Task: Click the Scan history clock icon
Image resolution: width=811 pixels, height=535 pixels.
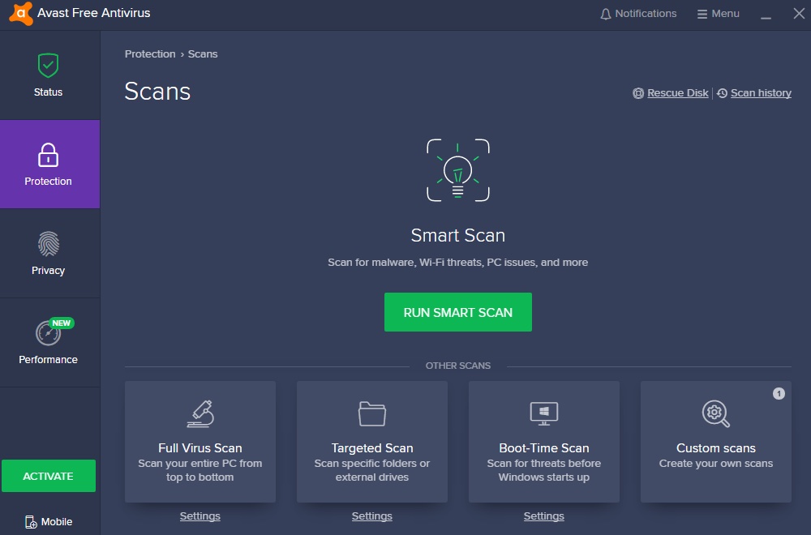Action: tap(722, 93)
